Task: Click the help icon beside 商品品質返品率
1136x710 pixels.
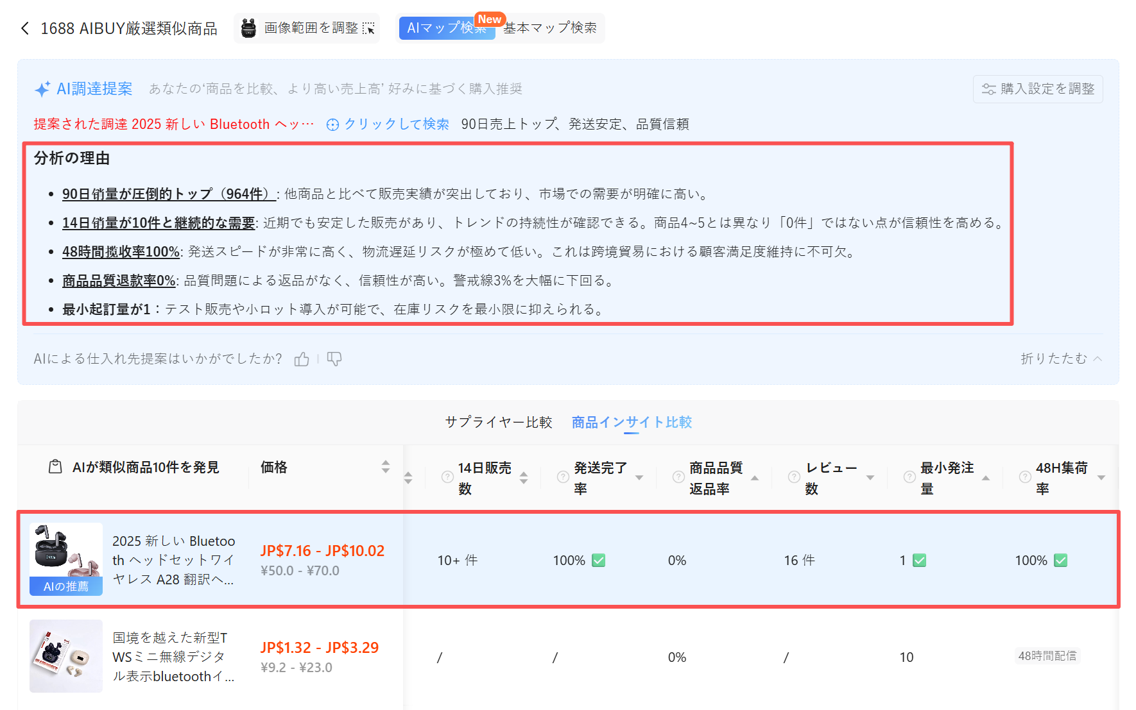Action: 678,477
